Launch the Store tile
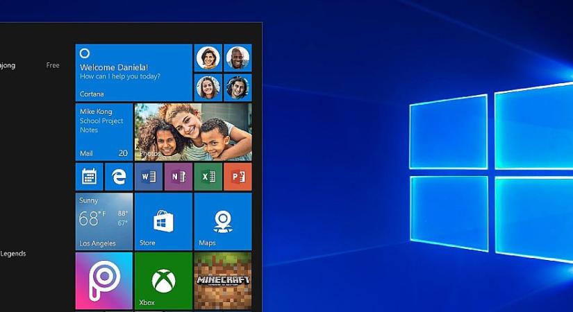 click(163, 221)
